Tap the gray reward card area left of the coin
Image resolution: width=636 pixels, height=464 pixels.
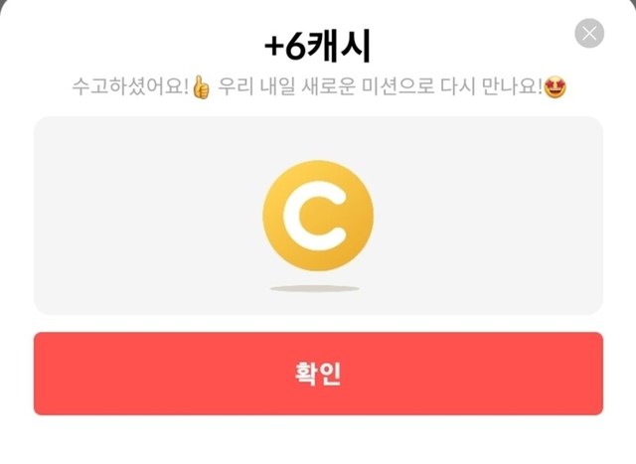148,216
